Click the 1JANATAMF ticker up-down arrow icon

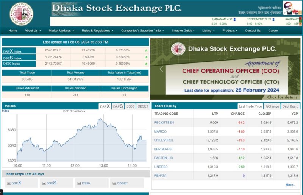(x=235, y=19)
